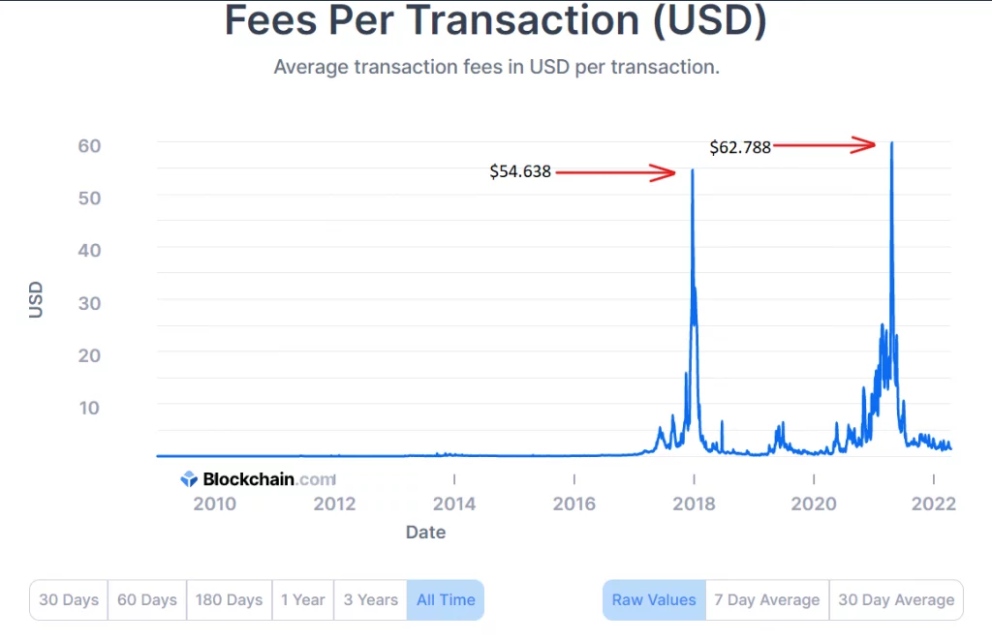The image size is (992, 642).
Task: Toggle Raw Values display
Action: point(654,599)
